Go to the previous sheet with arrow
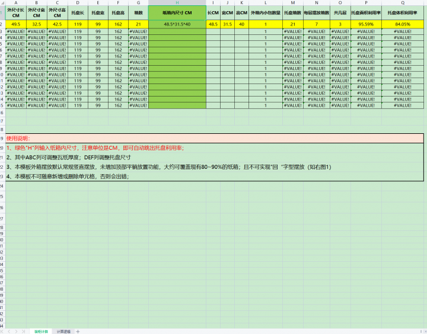The width and height of the screenshot is (427, 334). (x=8, y=331)
